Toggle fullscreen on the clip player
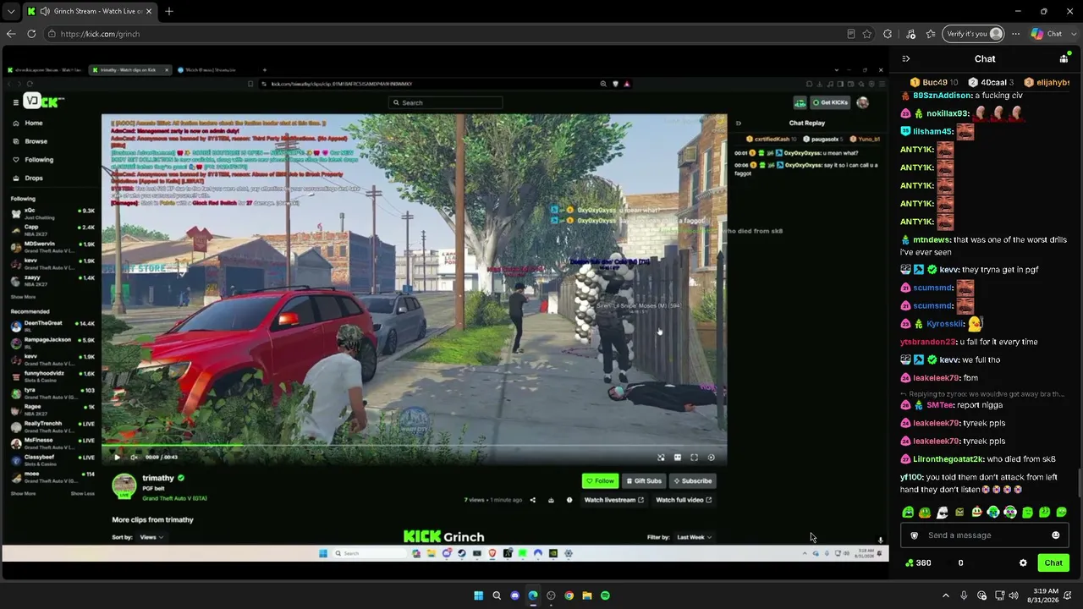1083x609 pixels. tap(694, 458)
